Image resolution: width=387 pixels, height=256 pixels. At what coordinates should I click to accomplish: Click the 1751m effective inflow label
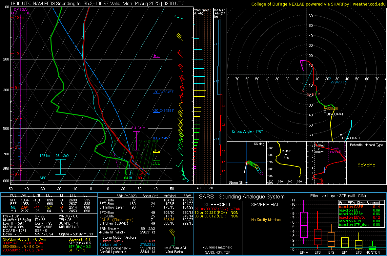45,156
